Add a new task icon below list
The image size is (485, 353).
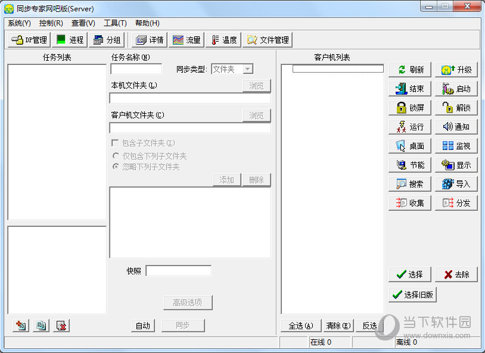(21, 326)
